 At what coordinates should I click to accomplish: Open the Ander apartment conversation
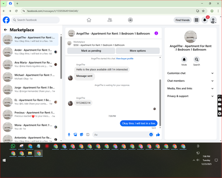30,52
